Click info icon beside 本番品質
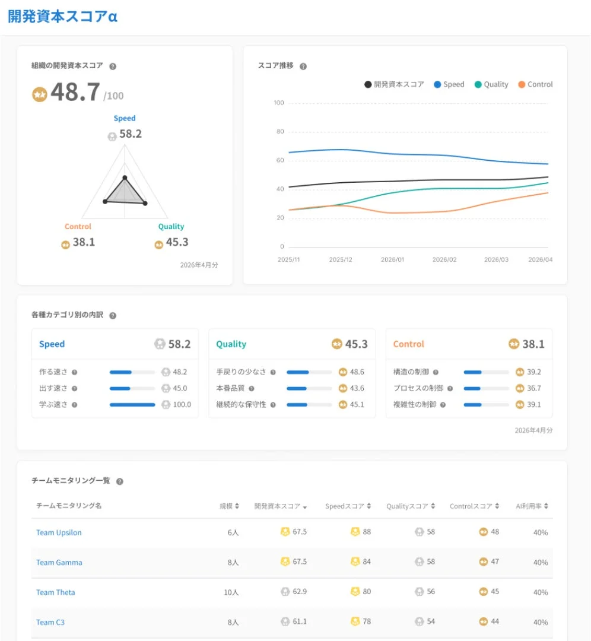The image size is (591, 641). [x=252, y=389]
